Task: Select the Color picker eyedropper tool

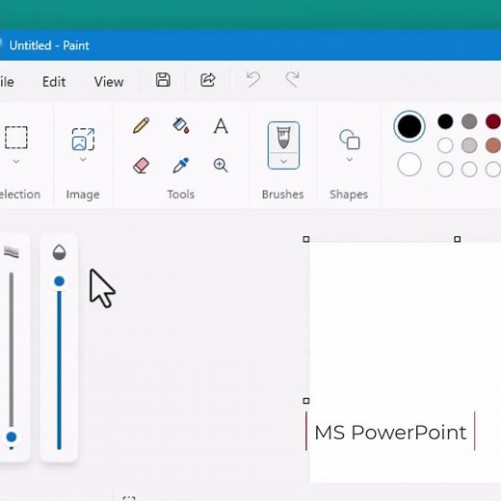Action: pyautogui.click(x=181, y=165)
